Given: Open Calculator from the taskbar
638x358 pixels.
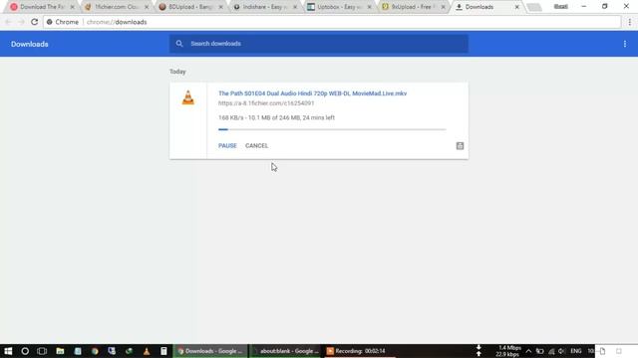Looking at the screenshot, I should (163, 351).
